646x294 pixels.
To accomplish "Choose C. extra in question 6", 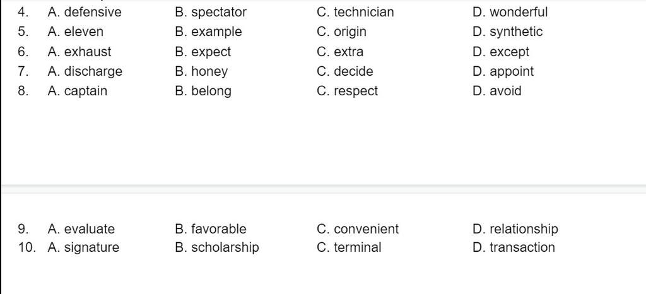I will 340,52.
